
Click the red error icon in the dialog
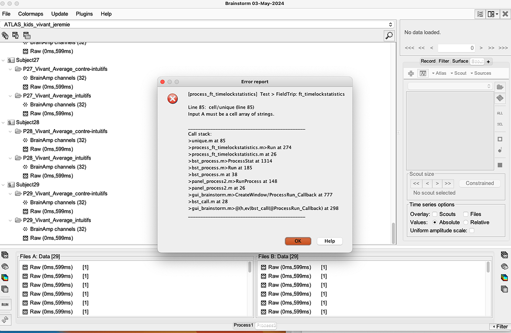pos(173,99)
